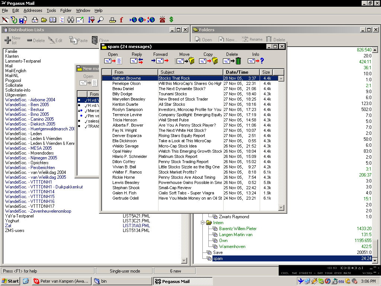This screenshot has width=381, height=286.
Task: Click the two-people users toolbar icon
Action: click(71, 20)
